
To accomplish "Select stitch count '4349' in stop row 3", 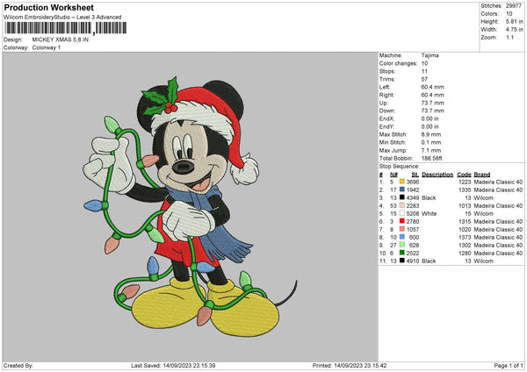I will (x=413, y=197).
